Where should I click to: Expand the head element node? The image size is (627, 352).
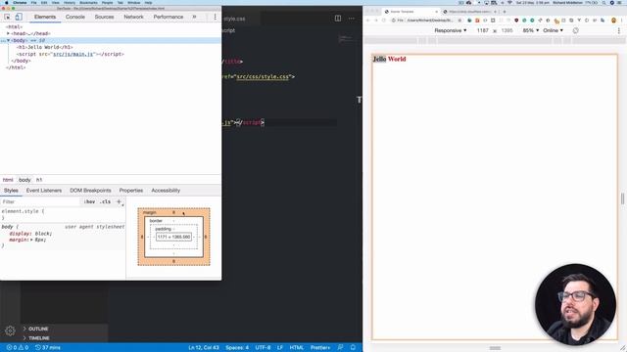pos(8,33)
